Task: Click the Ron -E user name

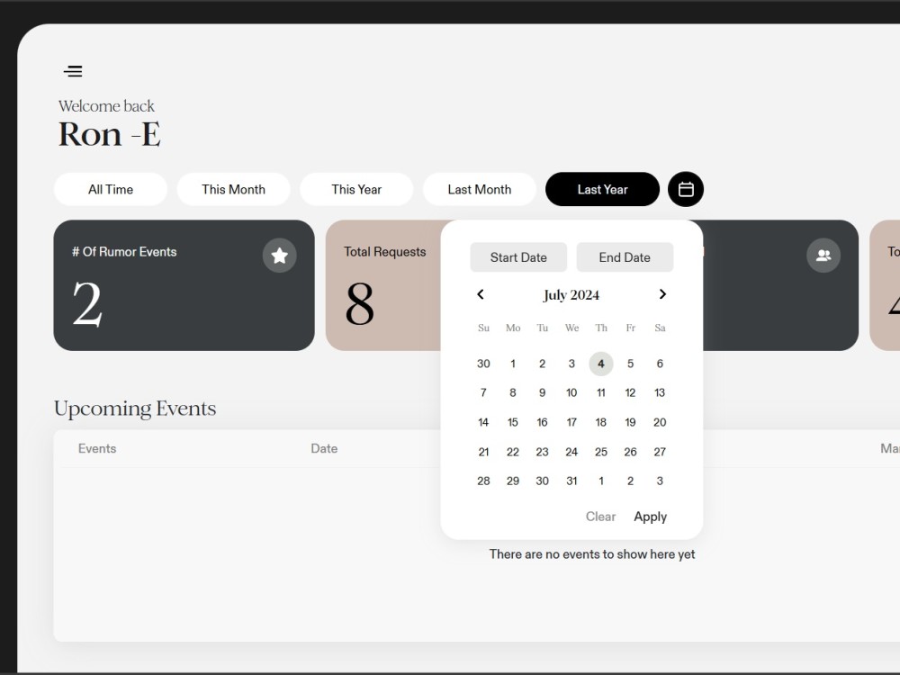Action: [109, 135]
